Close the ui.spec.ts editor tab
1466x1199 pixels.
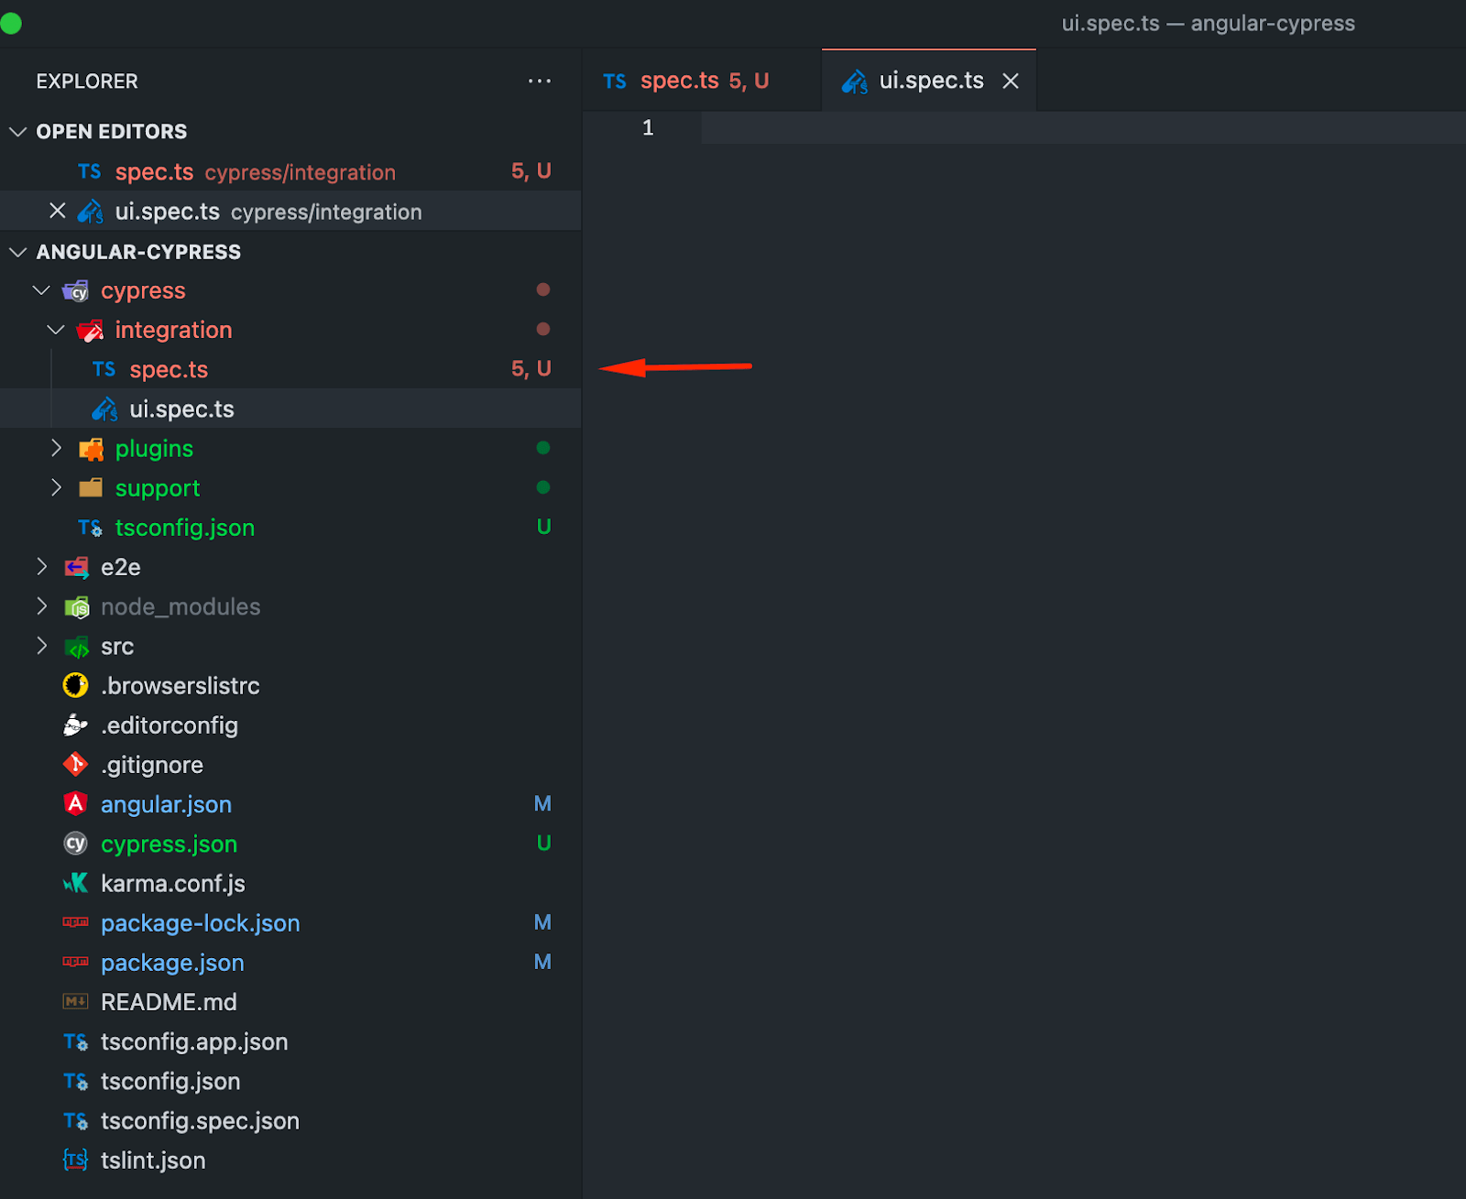coord(1011,81)
